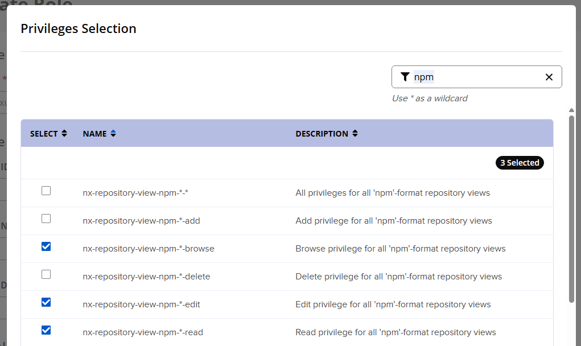Uncheck the npm edit privilege checkbox
The image size is (581, 346).
tap(46, 302)
